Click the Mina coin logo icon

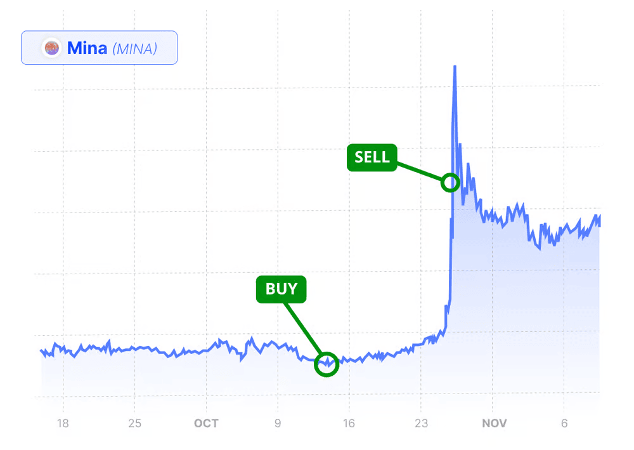(52, 48)
